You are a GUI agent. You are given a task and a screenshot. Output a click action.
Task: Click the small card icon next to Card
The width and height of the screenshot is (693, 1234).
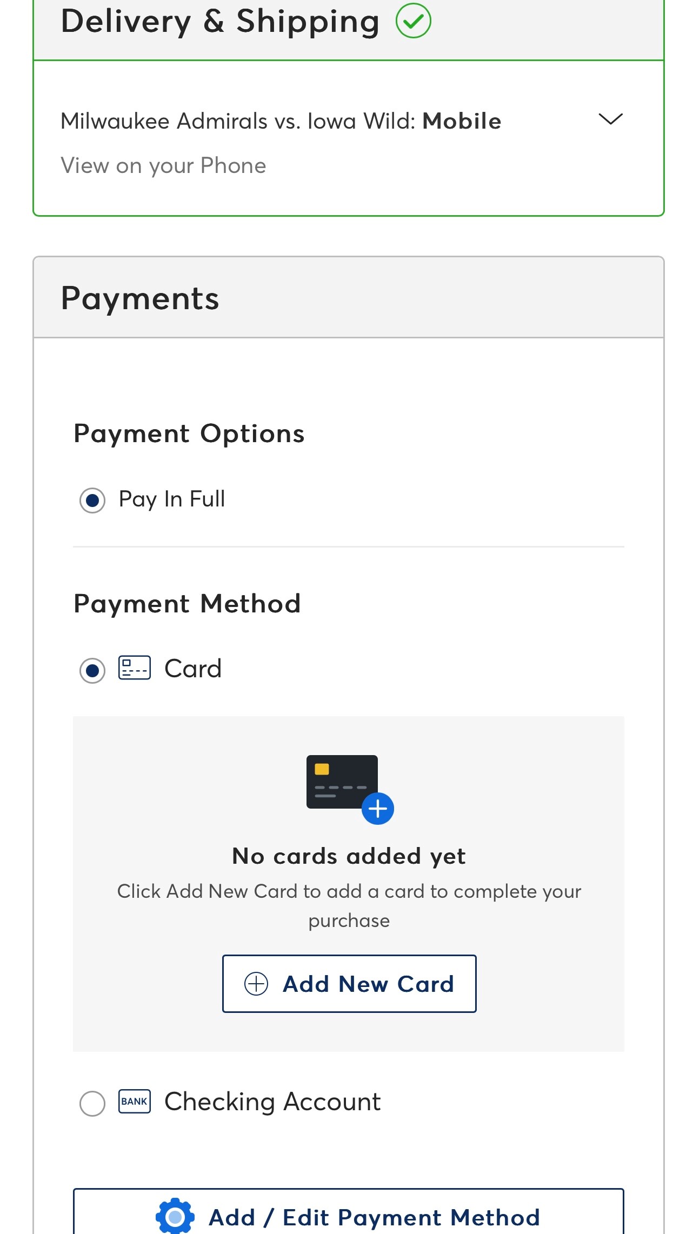point(135,668)
